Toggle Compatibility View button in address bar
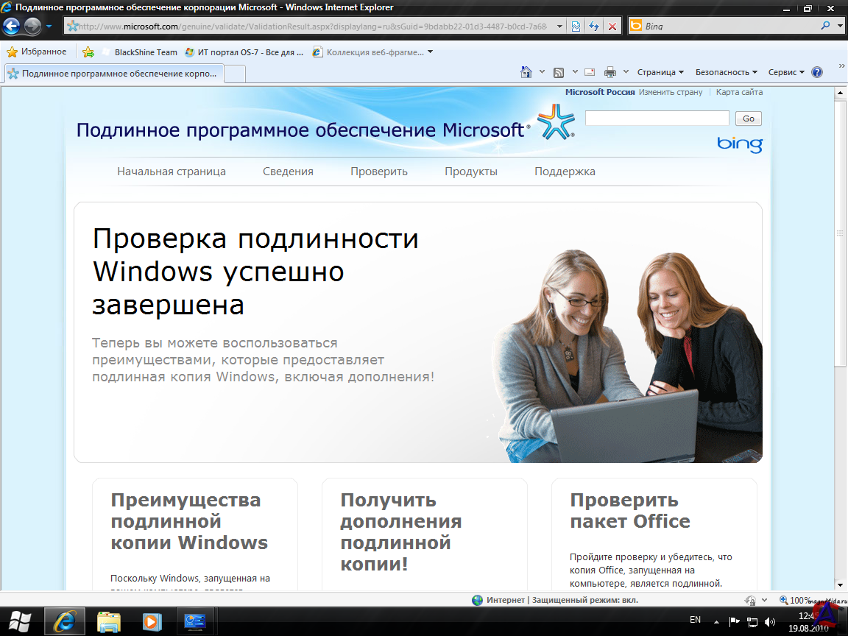 [x=576, y=26]
